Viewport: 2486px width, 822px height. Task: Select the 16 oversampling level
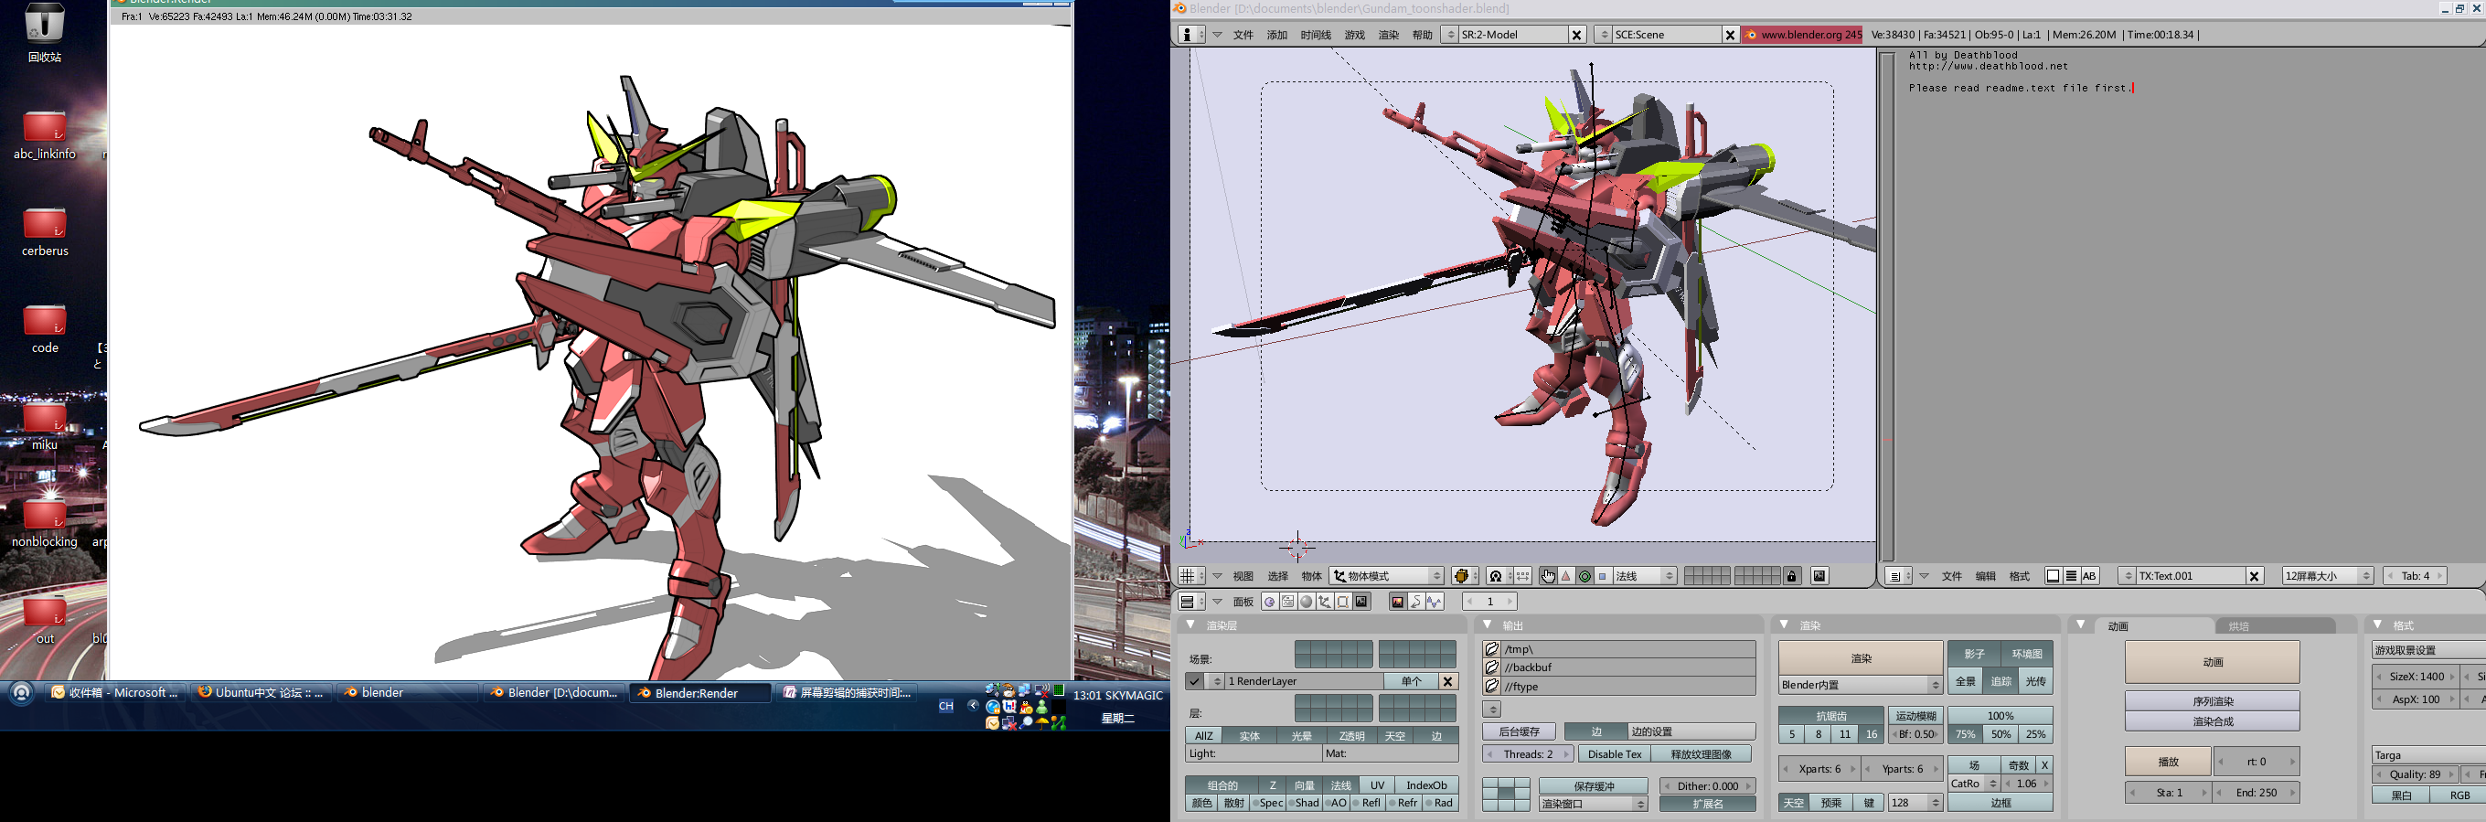pyautogui.click(x=1872, y=734)
